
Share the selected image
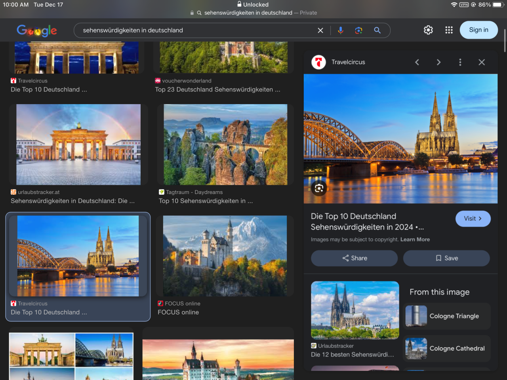tap(354, 258)
